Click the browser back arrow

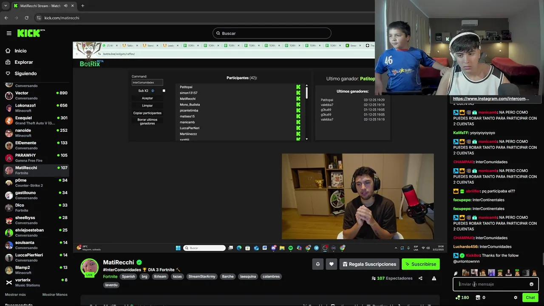[6, 18]
